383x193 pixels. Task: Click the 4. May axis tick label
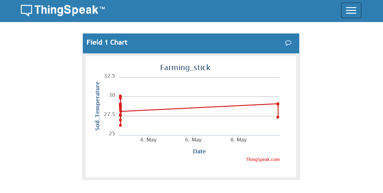(149, 140)
